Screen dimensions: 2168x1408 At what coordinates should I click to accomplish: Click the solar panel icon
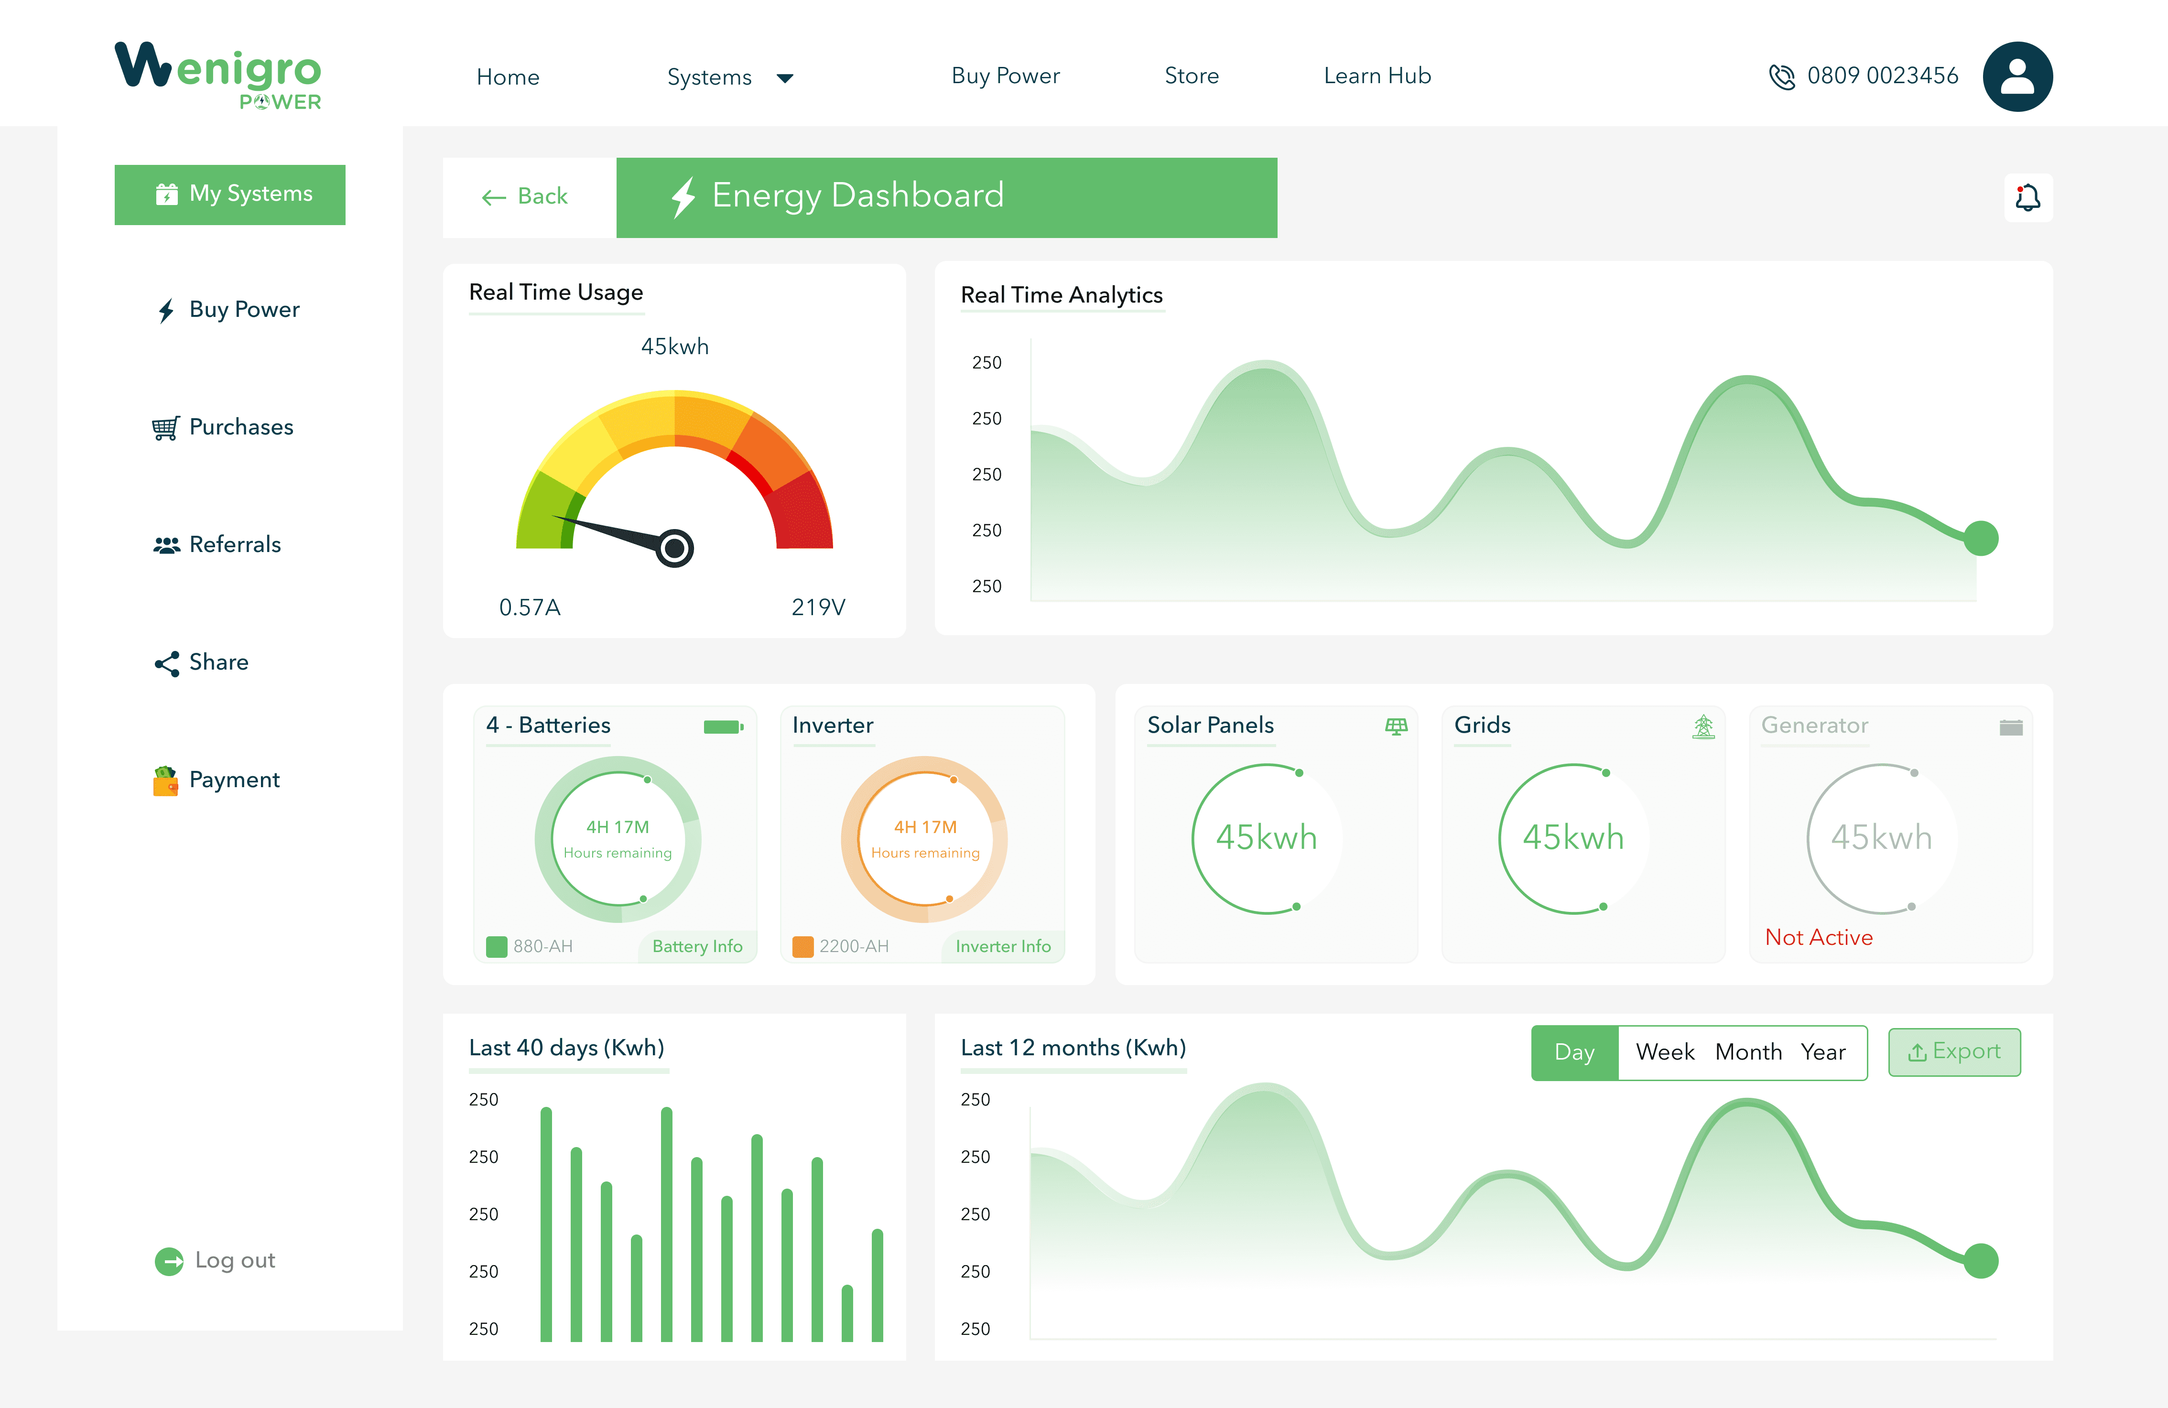1396,726
